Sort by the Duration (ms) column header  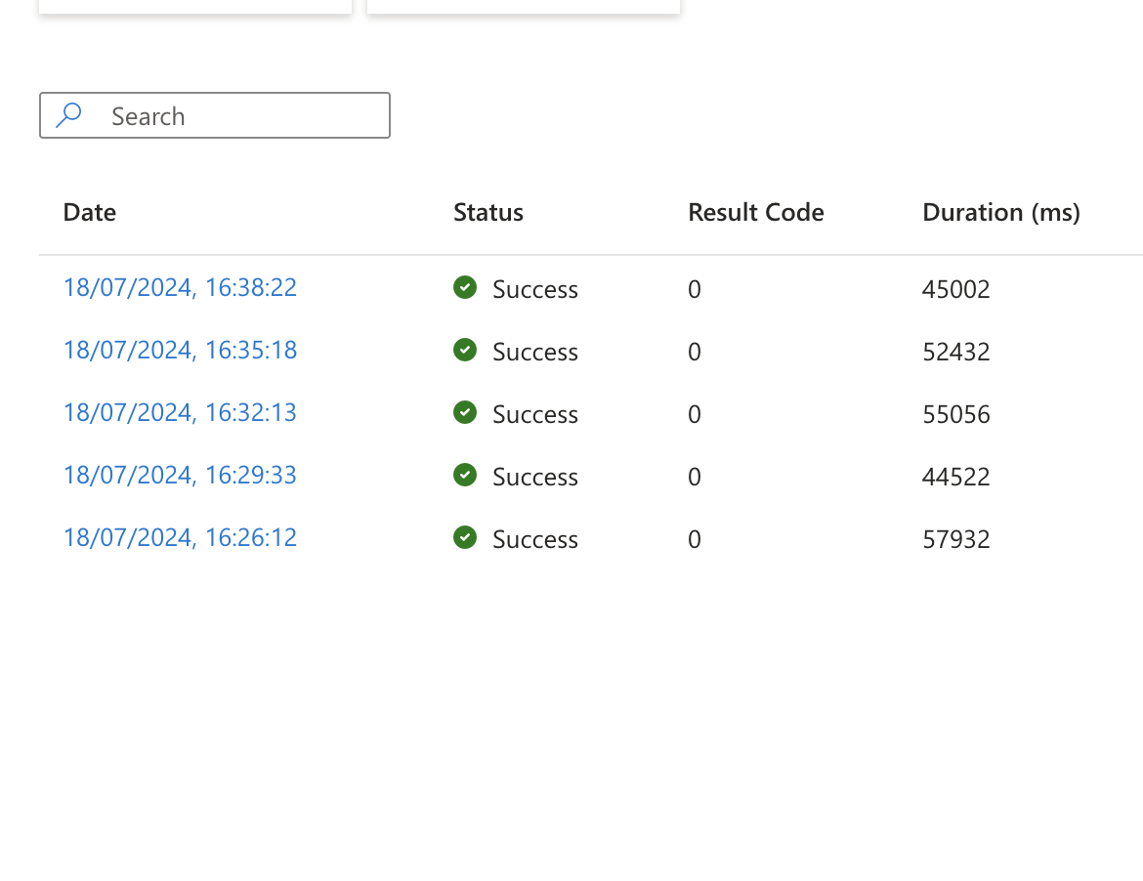1001,212
